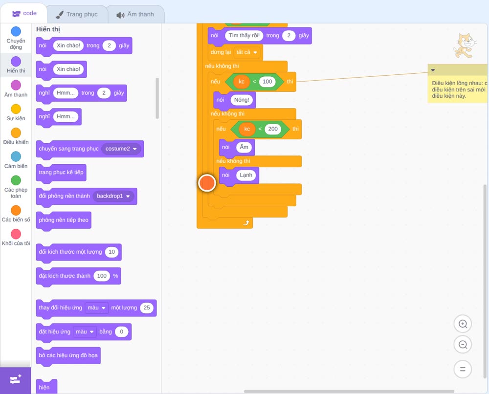Click the 'Xin chào!' field in nói trong giây block

point(68,45)
